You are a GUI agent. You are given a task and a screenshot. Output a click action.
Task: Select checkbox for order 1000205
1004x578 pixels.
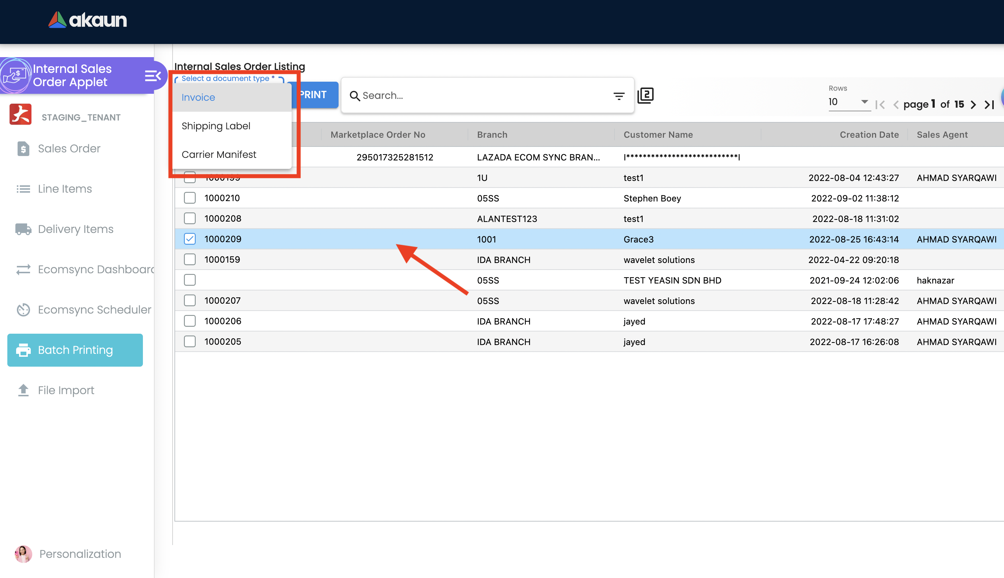[190, 342]
